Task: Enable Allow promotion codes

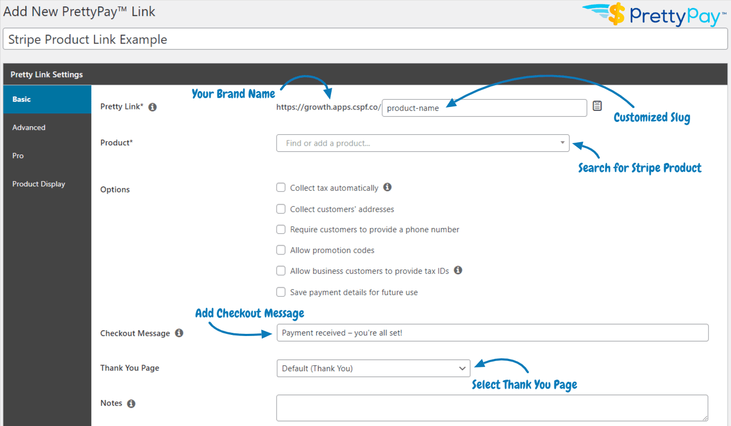Action: 281,250
